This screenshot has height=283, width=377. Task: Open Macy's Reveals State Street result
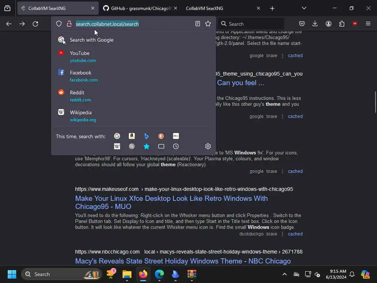click(x=183, y=261)
